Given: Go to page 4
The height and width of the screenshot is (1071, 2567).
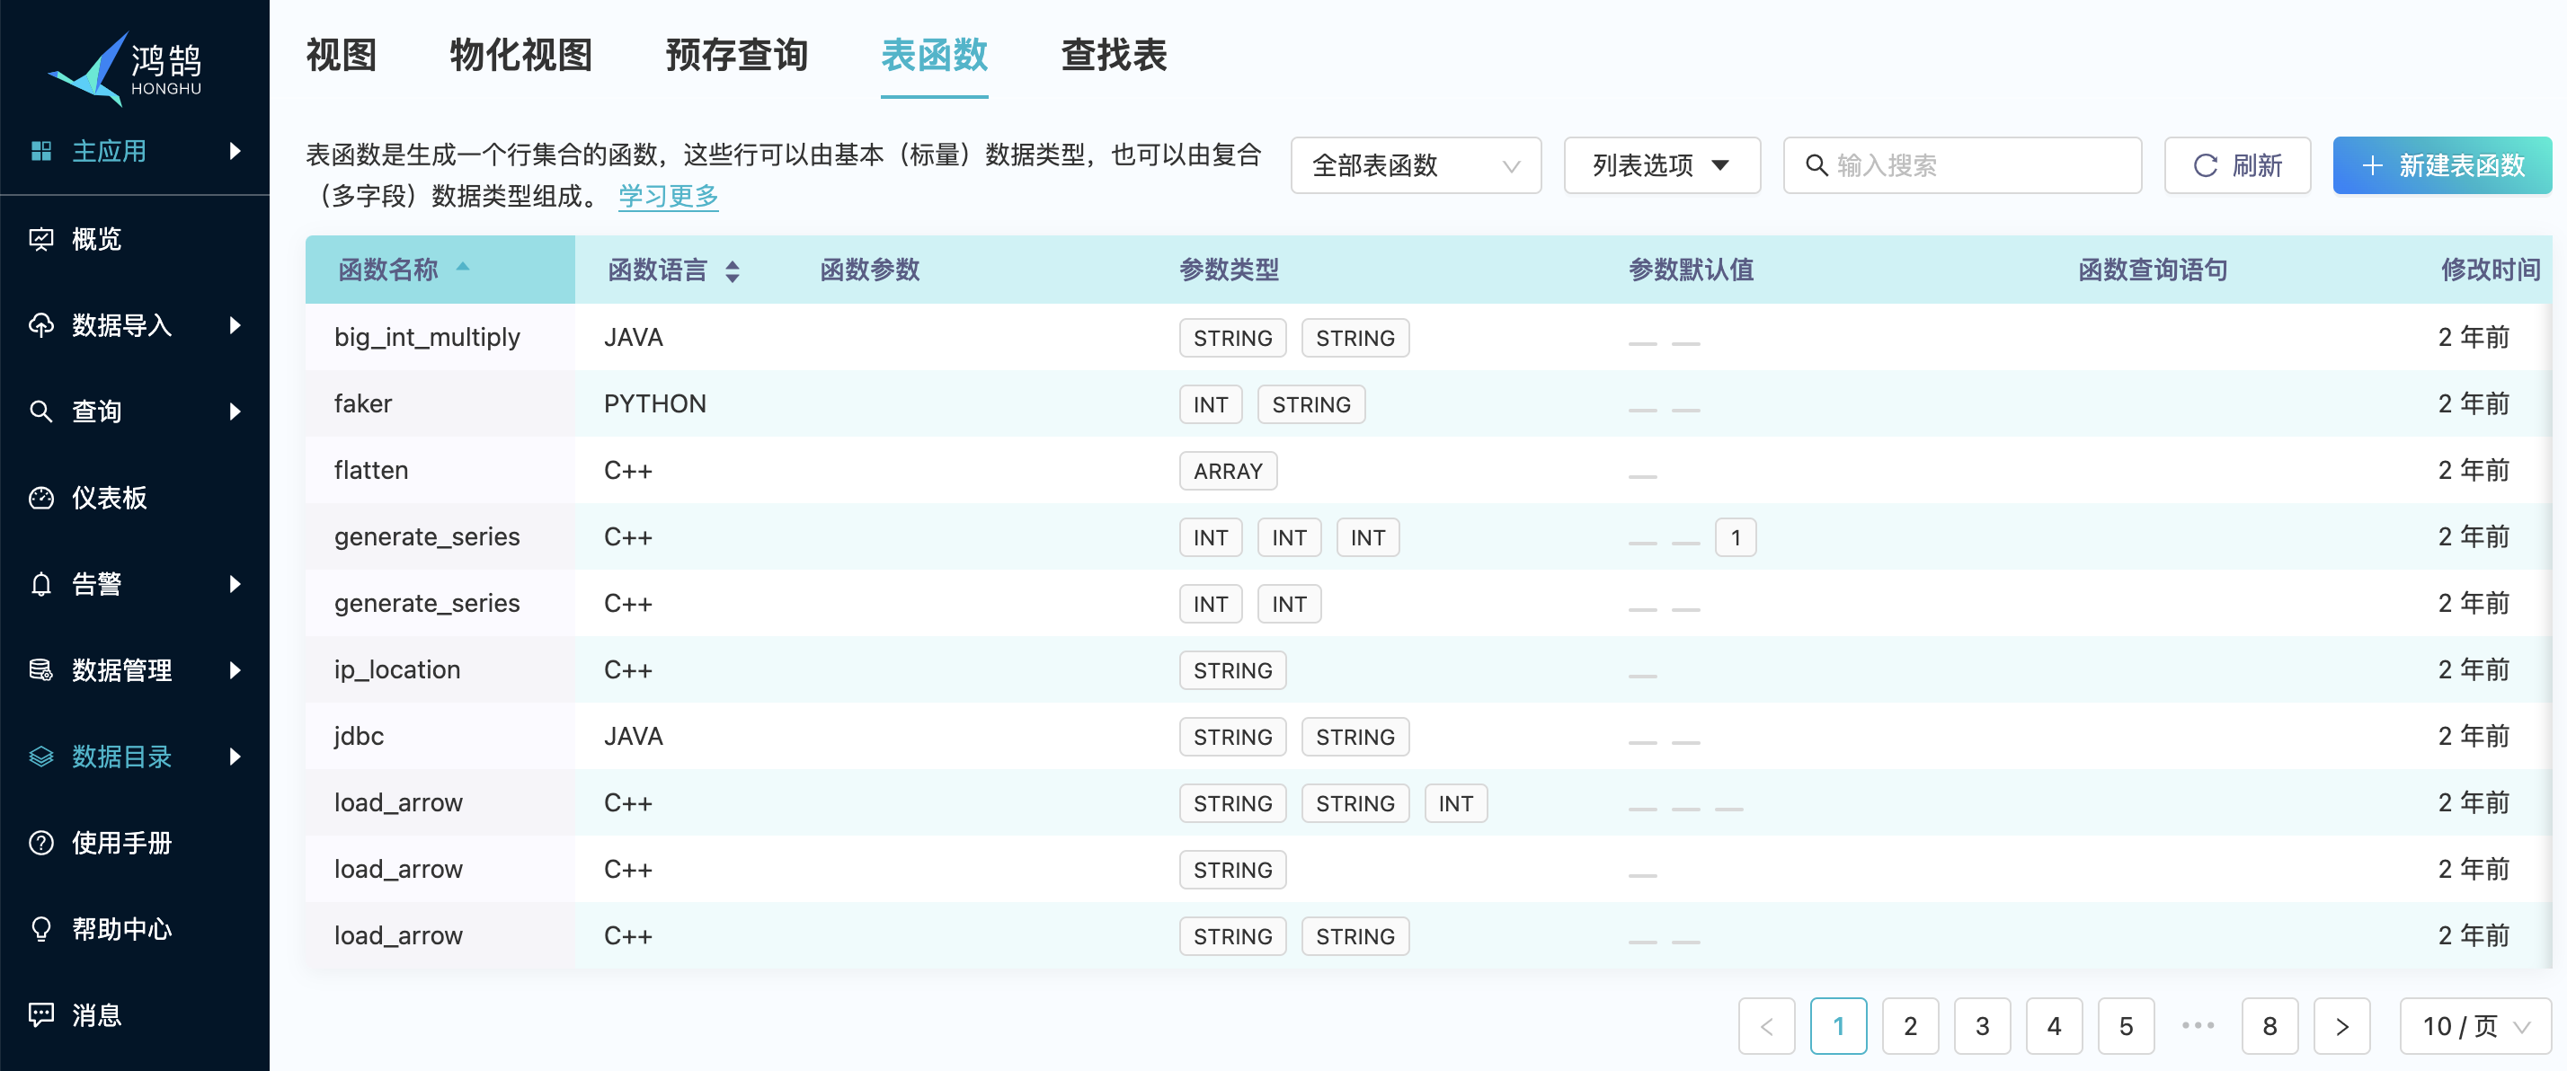Looking at the screenshot, I should [x=2053, y=1025].
